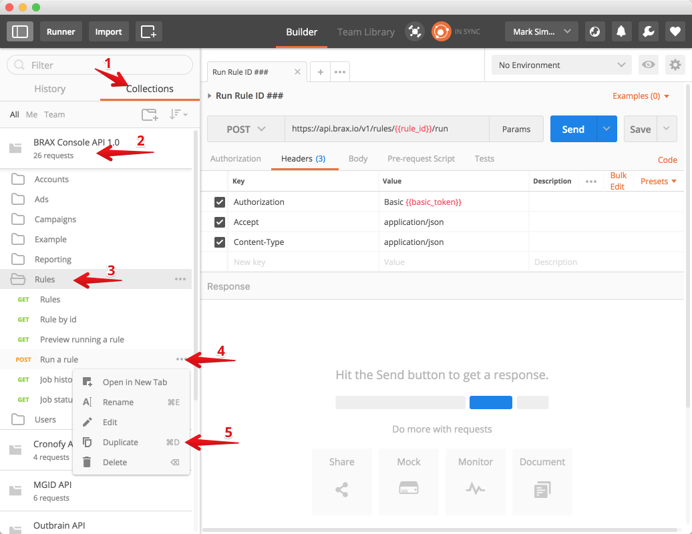Open the Mark Sim... account dropdown
The width and height of the screenshot is (692, 534).
(x=542, y=32)
